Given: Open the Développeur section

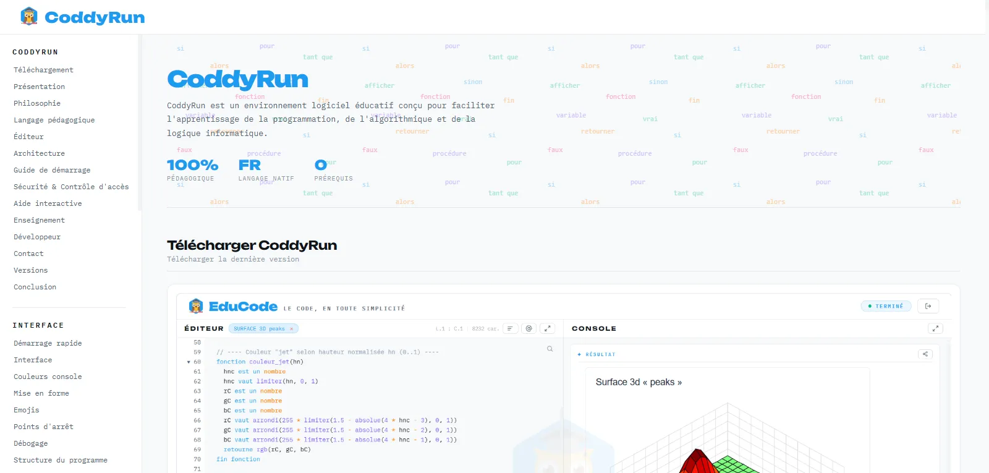Looking at the screenshot, I should pyautogui.click(x=37, y=237).
